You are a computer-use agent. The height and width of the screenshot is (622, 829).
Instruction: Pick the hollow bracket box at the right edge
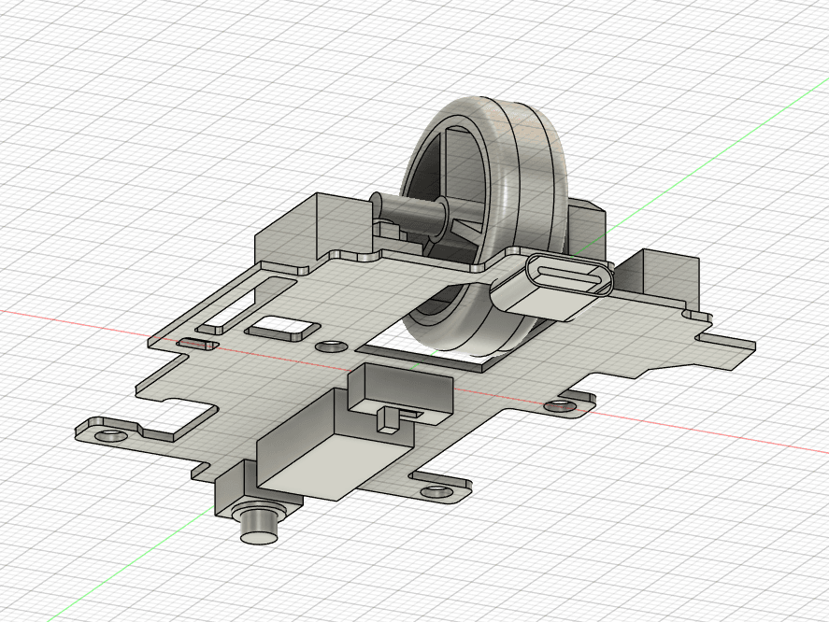(657, 280)
